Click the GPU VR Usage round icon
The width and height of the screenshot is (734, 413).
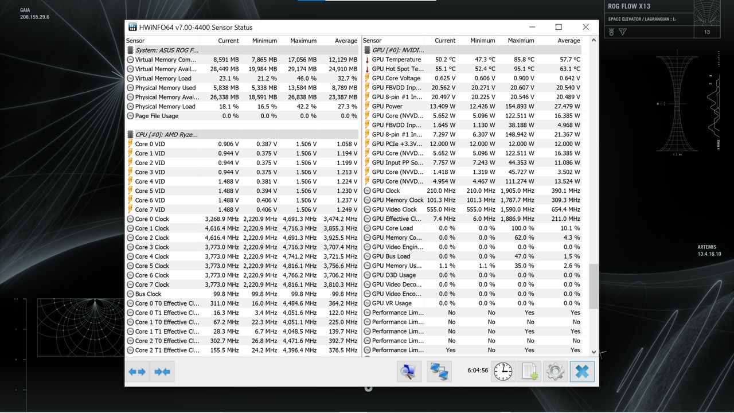(368, 303)
